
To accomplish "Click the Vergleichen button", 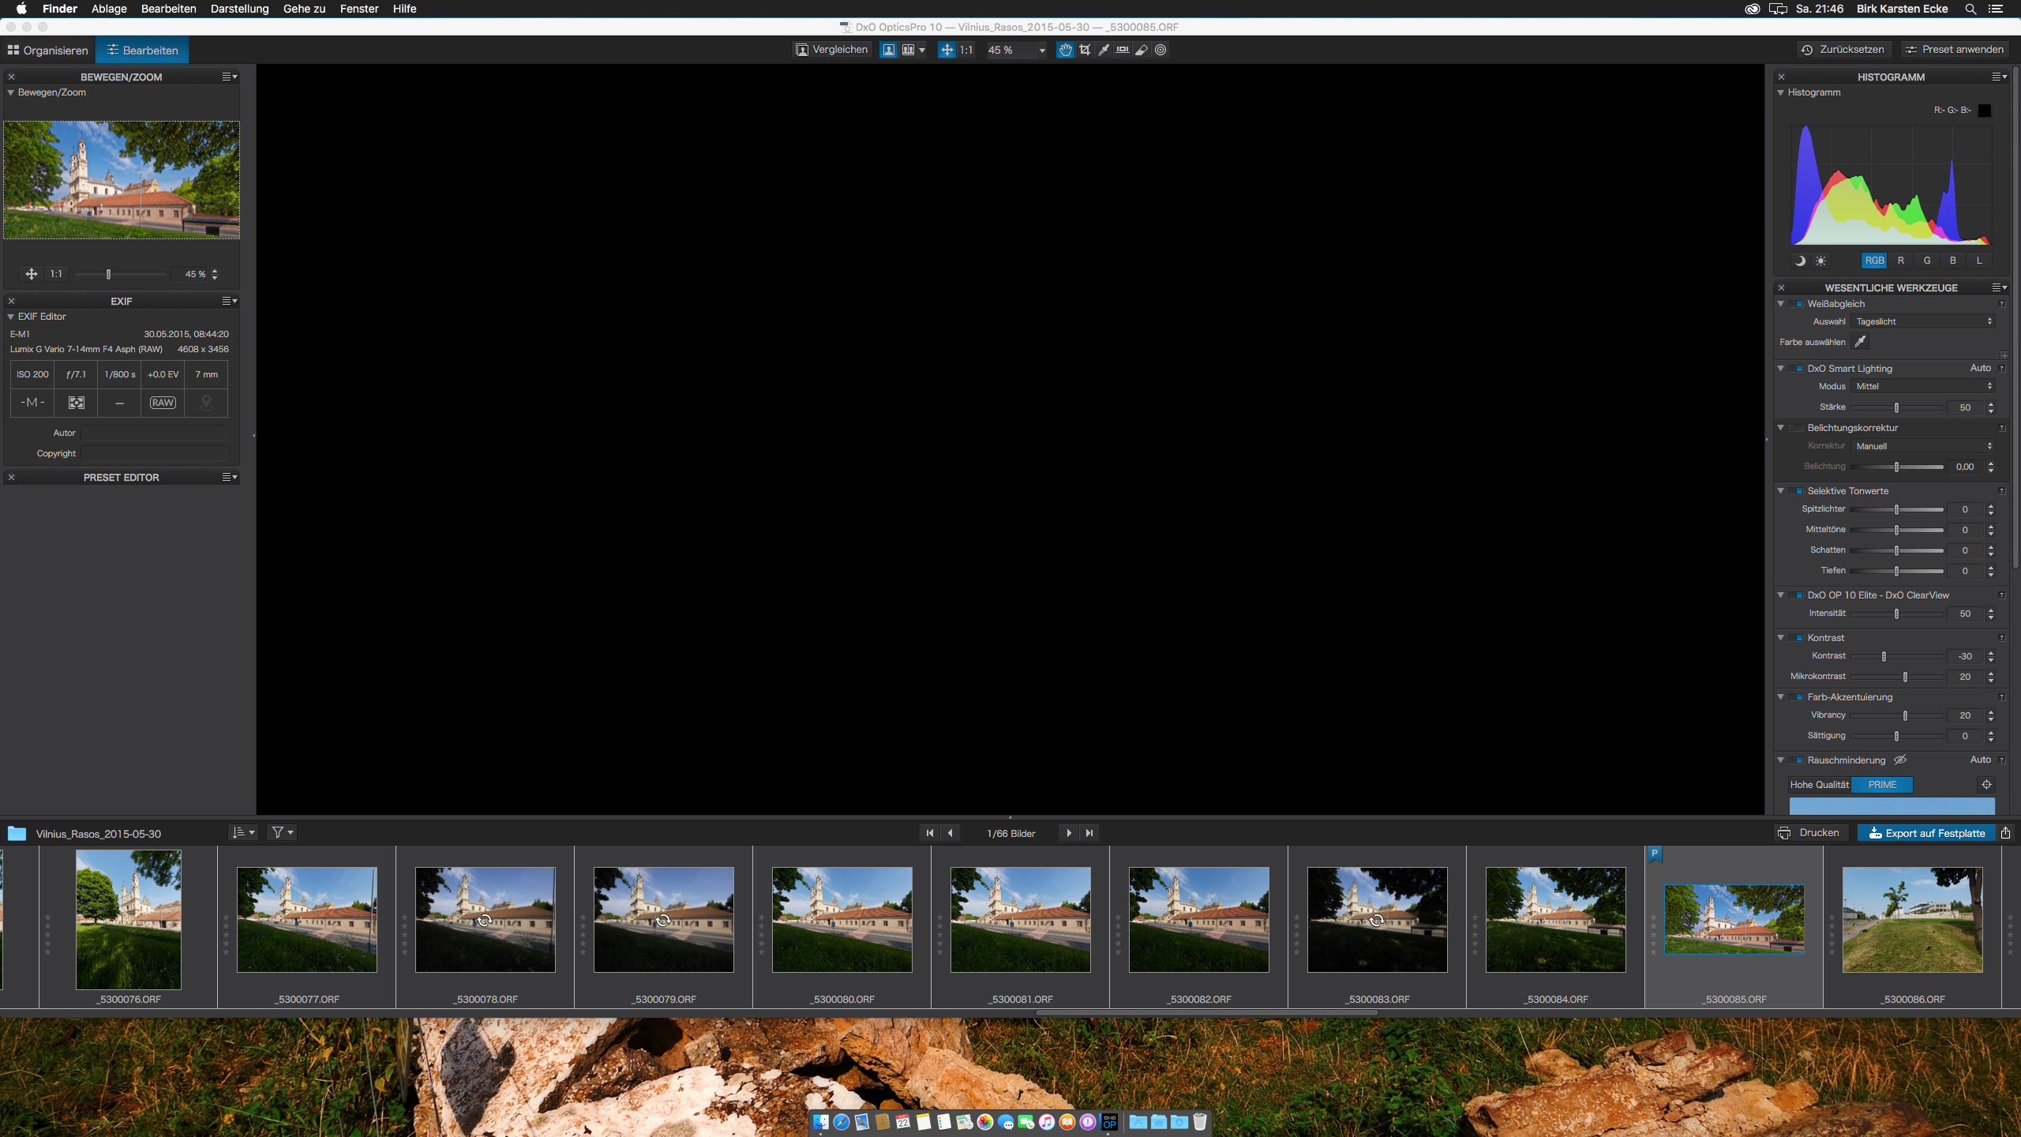I will pyautogui.click(x=832, y=50).
